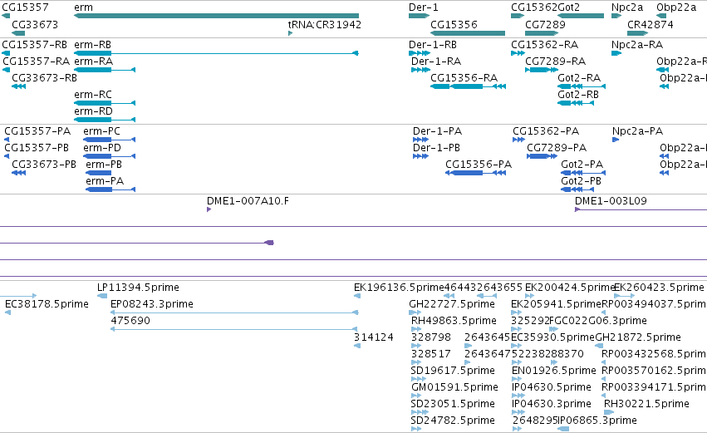The height and width of the screenshot is (433, 707).
Task: Click the tRNA:CR31942 feature label
Action: 325,24
